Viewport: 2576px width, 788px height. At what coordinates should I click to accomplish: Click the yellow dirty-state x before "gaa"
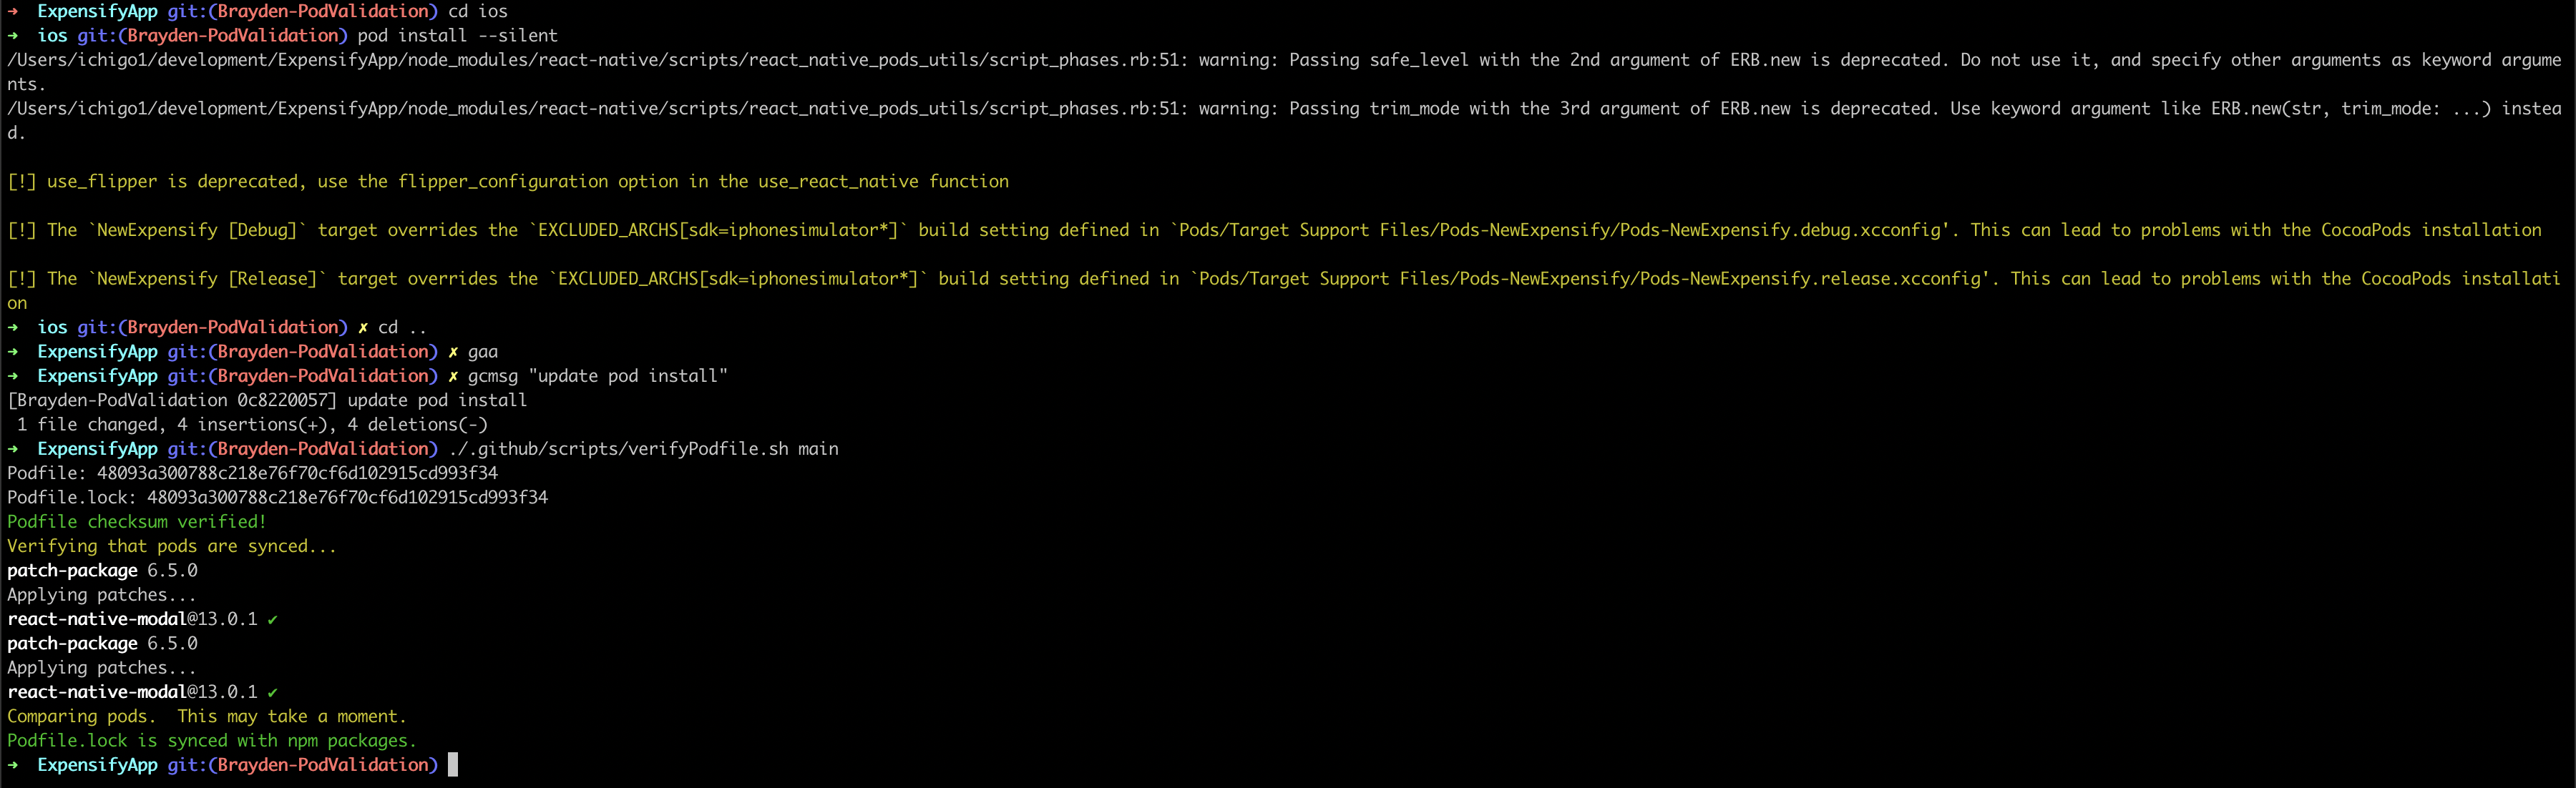453,352
